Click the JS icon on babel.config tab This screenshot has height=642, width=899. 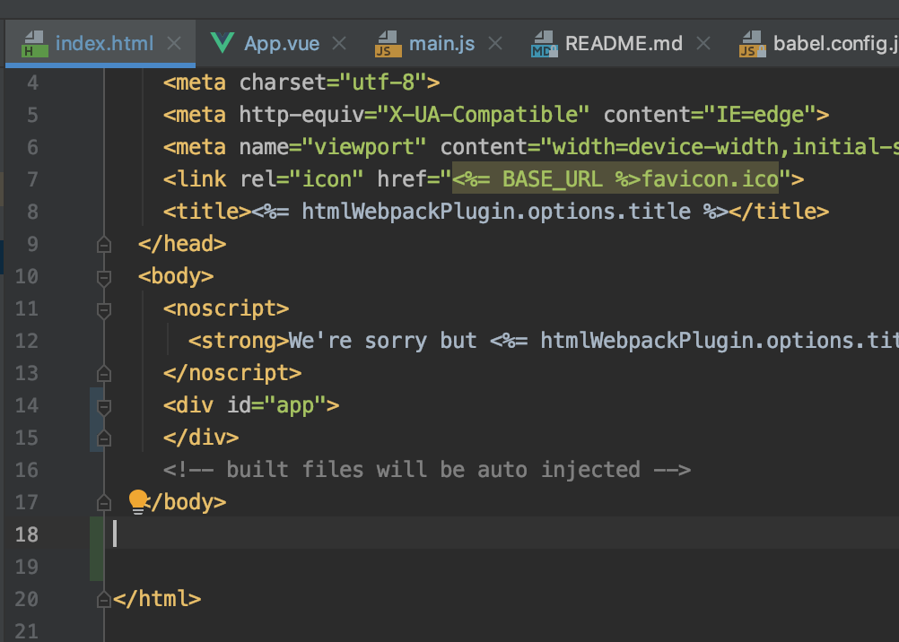pos(752,44)
